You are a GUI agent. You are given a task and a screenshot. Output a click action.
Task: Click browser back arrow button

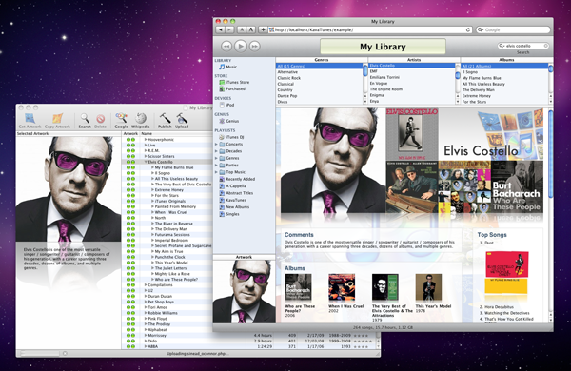tap(221, 29)
